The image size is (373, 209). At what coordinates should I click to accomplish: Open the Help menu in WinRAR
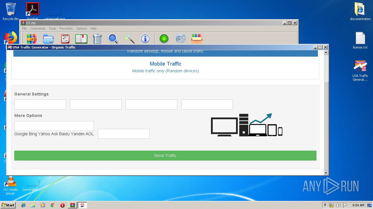(x=93, y=28)
